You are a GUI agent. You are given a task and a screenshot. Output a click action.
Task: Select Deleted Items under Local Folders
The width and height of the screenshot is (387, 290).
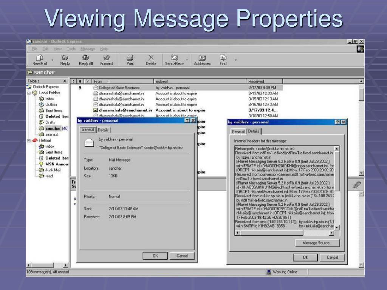point(54,116)
